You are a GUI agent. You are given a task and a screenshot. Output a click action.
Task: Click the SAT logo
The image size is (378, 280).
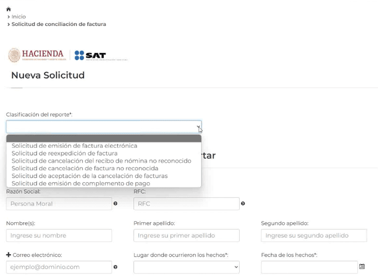(90, 55)
